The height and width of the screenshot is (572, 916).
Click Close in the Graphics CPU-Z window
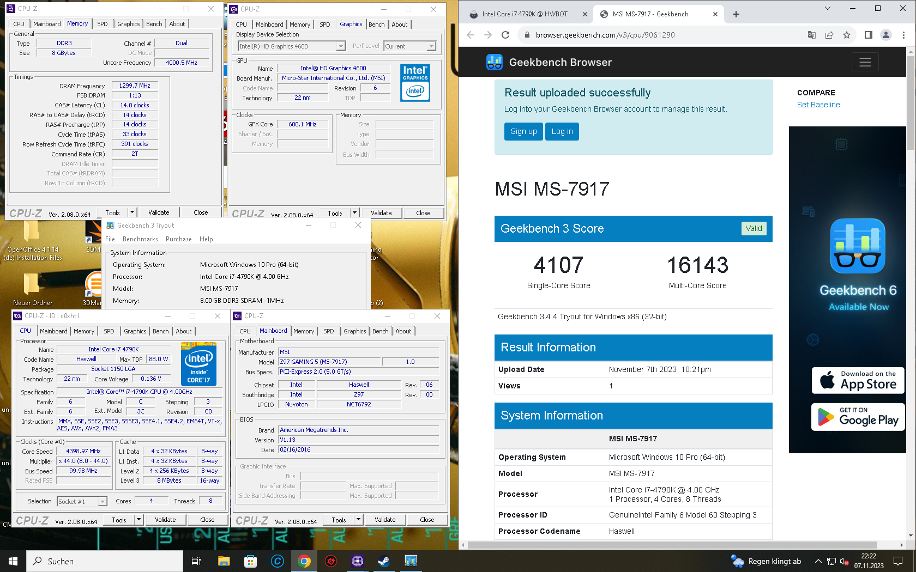(x=423, y=213)
